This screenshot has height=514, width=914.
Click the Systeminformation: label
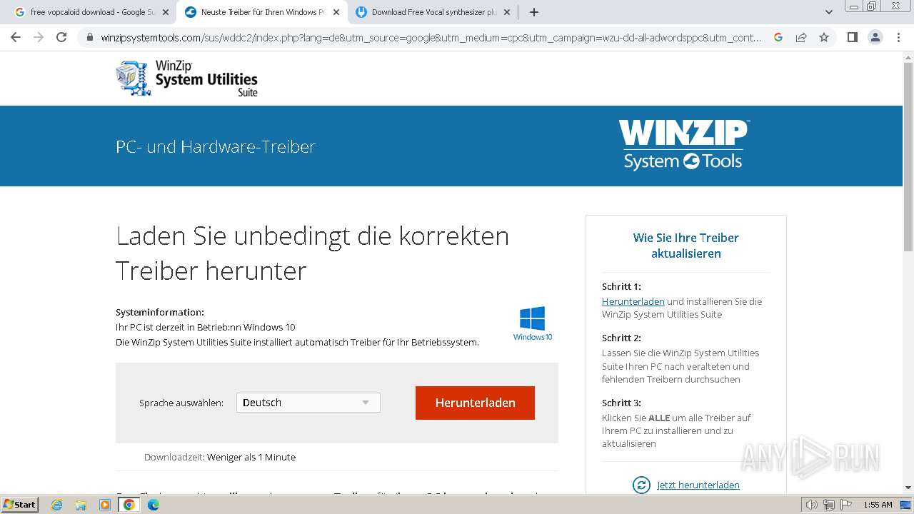(160, 312)
